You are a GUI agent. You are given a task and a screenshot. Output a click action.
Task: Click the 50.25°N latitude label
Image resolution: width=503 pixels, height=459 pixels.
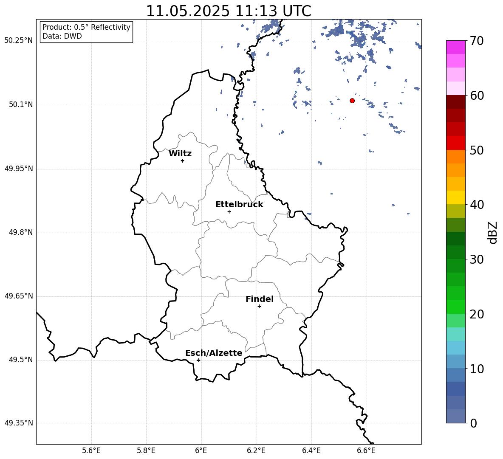19,41
